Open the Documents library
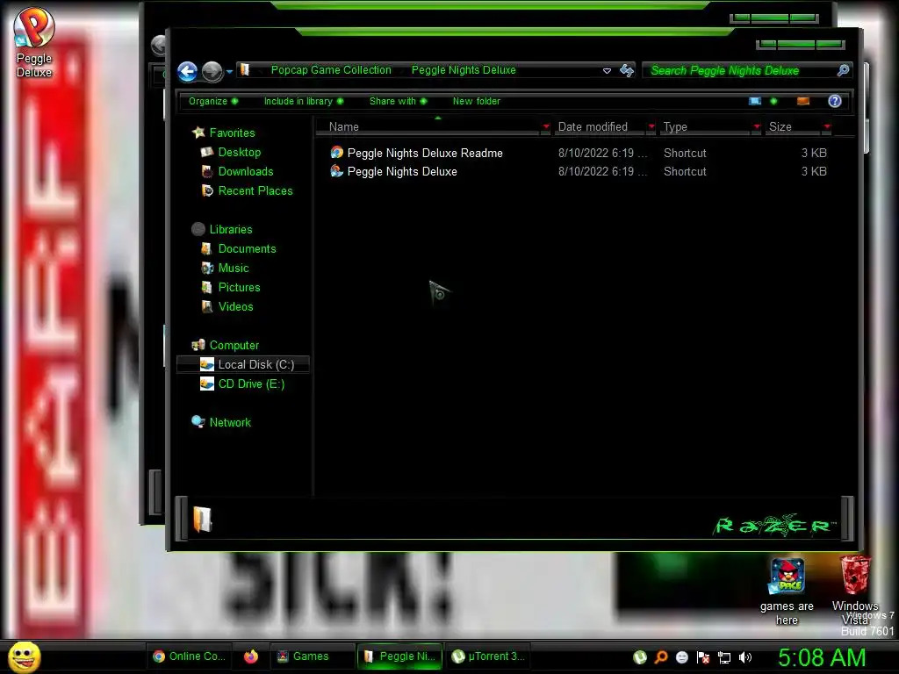Viewport: 899px width, 674px height. tap(247, 248)
